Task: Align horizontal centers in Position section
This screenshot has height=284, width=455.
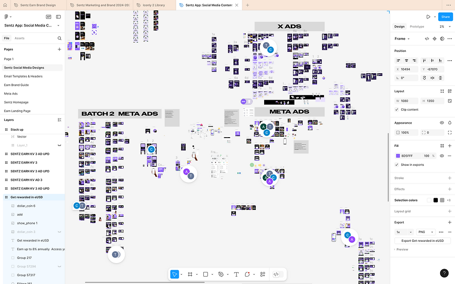Action: point(406,61)
